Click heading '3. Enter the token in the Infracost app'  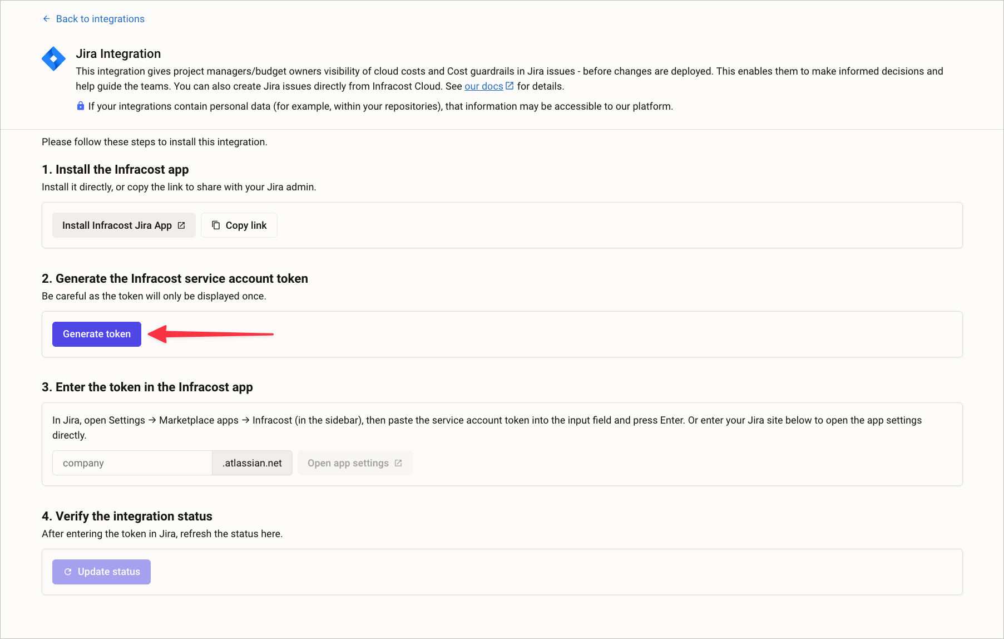click(147, 387)
